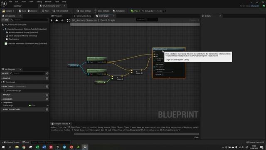Click BP_ArchvizCharacter in the breadcrumb

click(x=84, y=20)
